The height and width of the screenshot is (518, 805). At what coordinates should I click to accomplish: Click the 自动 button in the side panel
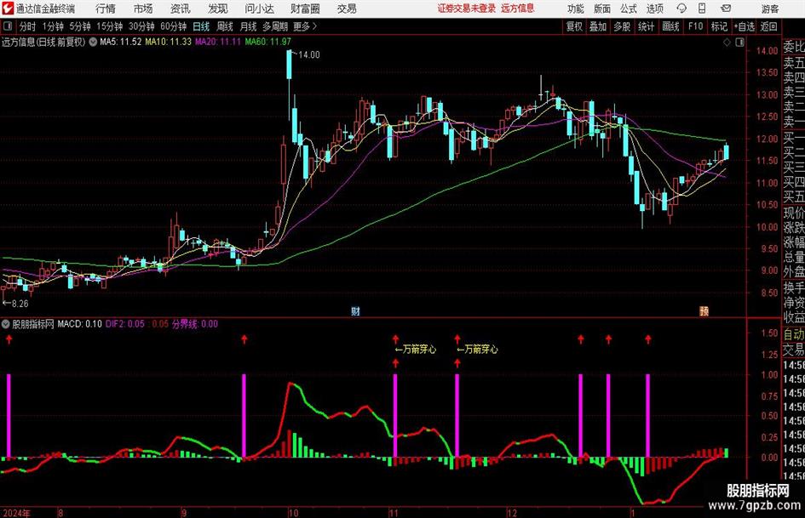pyautogui.click(x=794, y=334)
